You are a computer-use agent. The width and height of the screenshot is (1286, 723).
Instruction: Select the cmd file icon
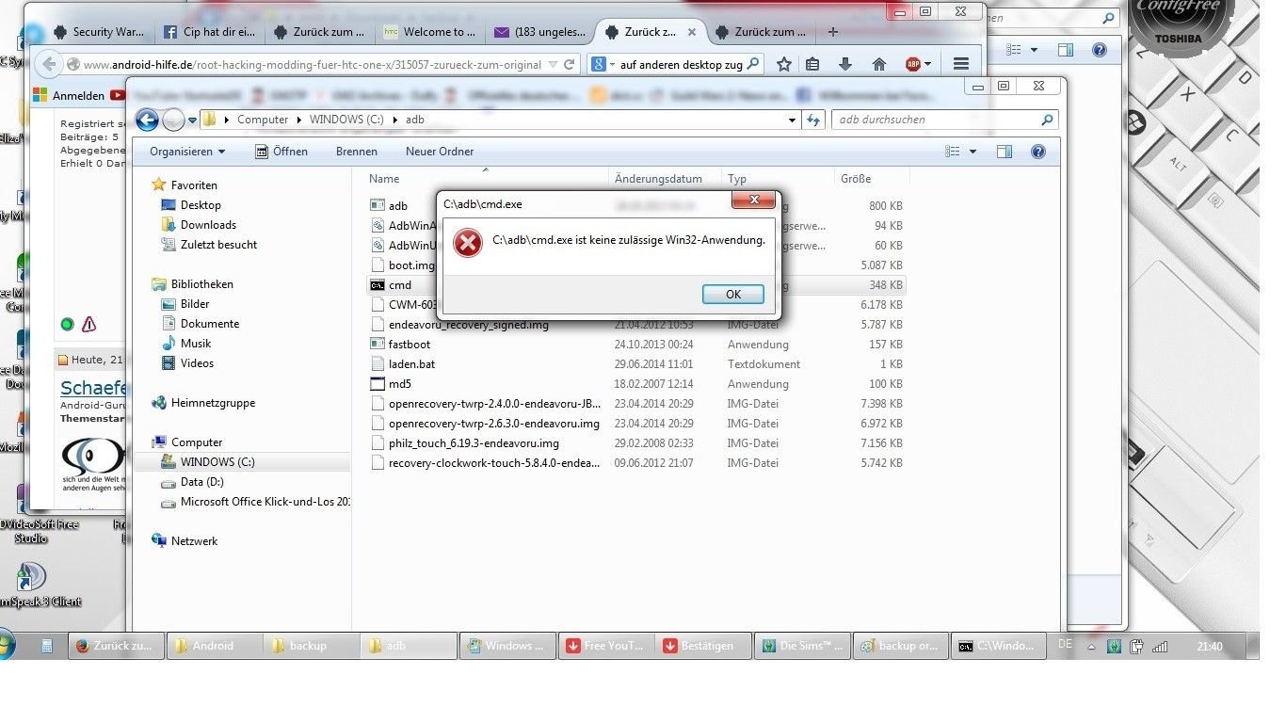pyautogui.click(x=377, y=285)
